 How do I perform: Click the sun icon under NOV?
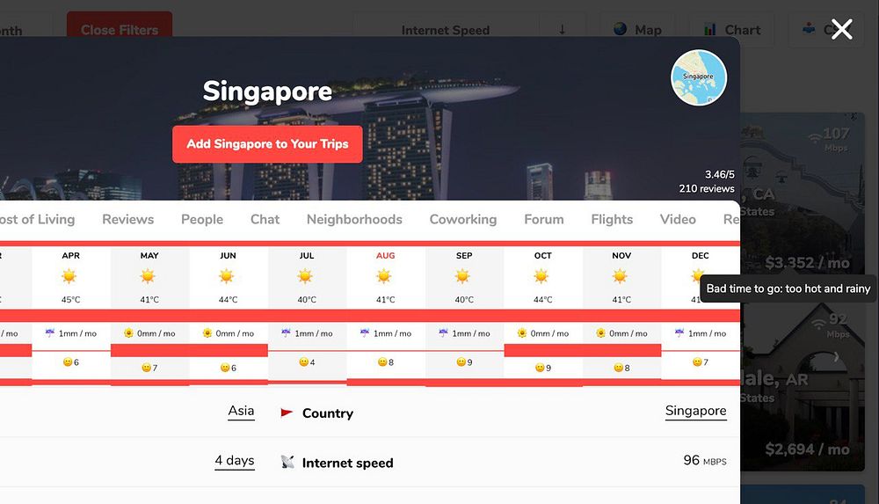[620, 276]
